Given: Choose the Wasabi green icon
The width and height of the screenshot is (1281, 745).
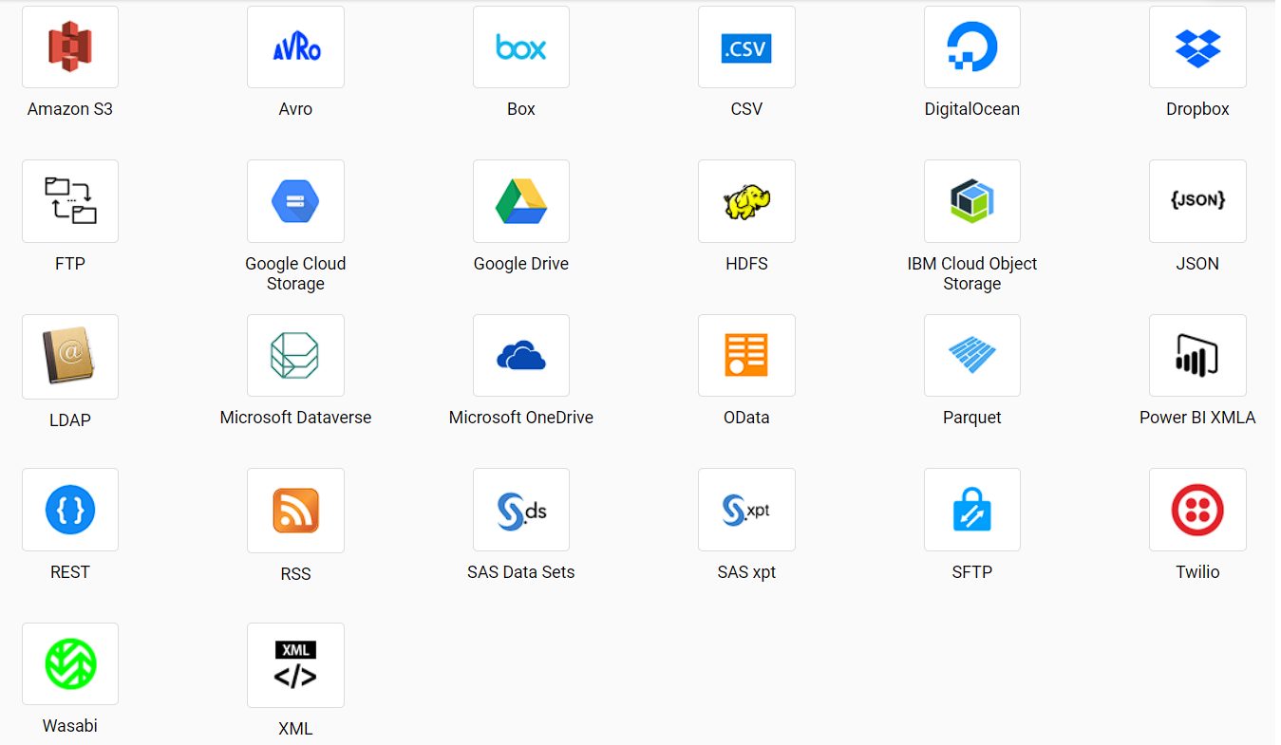Looking at the screenshot, I should (70, 663).
